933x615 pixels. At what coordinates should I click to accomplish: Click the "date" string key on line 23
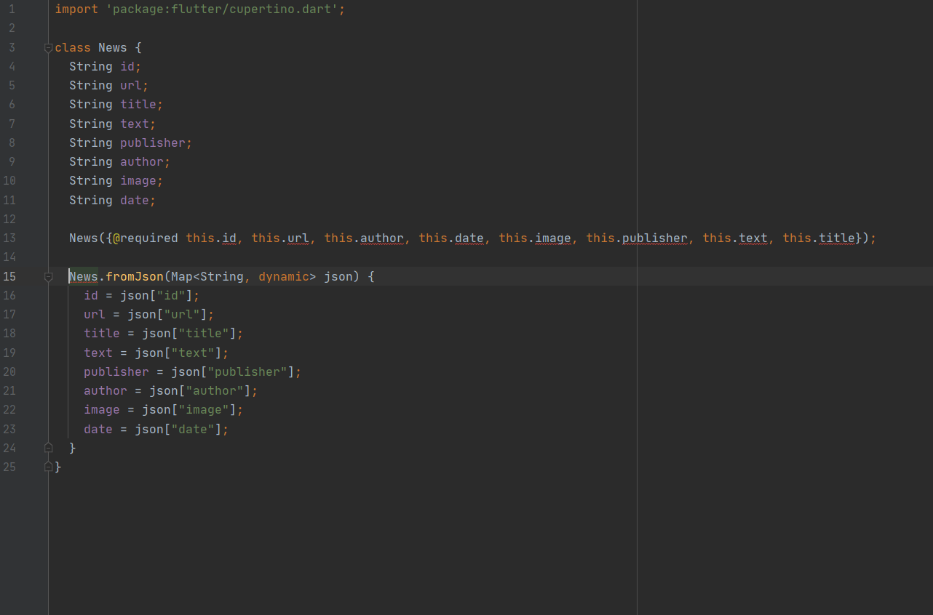point(193,429)
